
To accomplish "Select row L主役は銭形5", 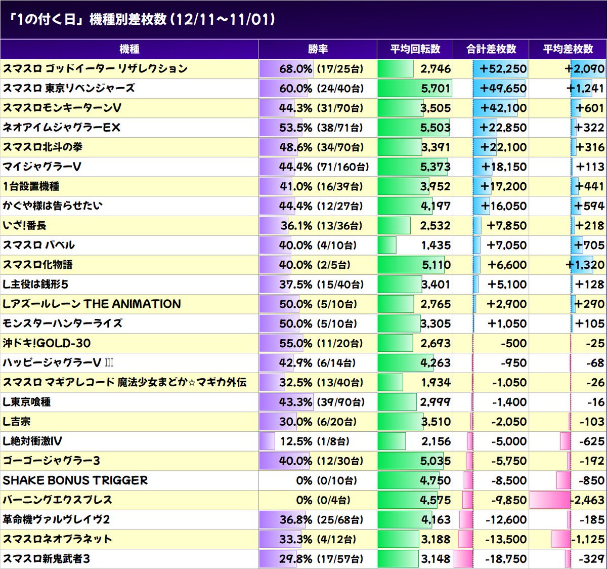I will tap(303, 284).
